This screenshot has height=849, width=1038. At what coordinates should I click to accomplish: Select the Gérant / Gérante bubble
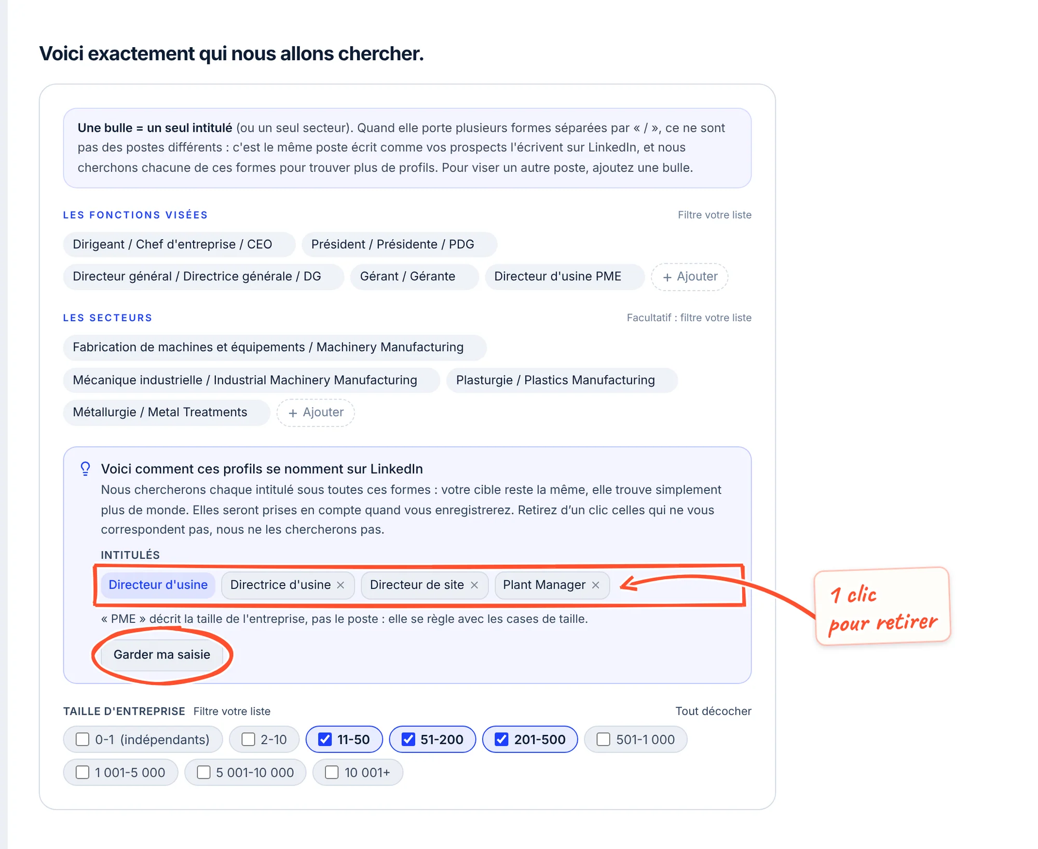pos(414,277)
